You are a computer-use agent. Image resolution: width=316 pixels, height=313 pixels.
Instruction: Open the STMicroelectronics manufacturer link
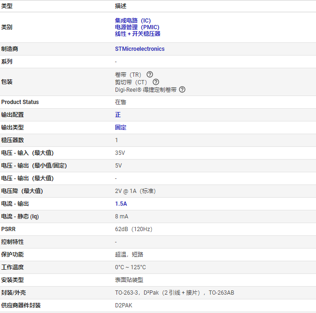139,49
